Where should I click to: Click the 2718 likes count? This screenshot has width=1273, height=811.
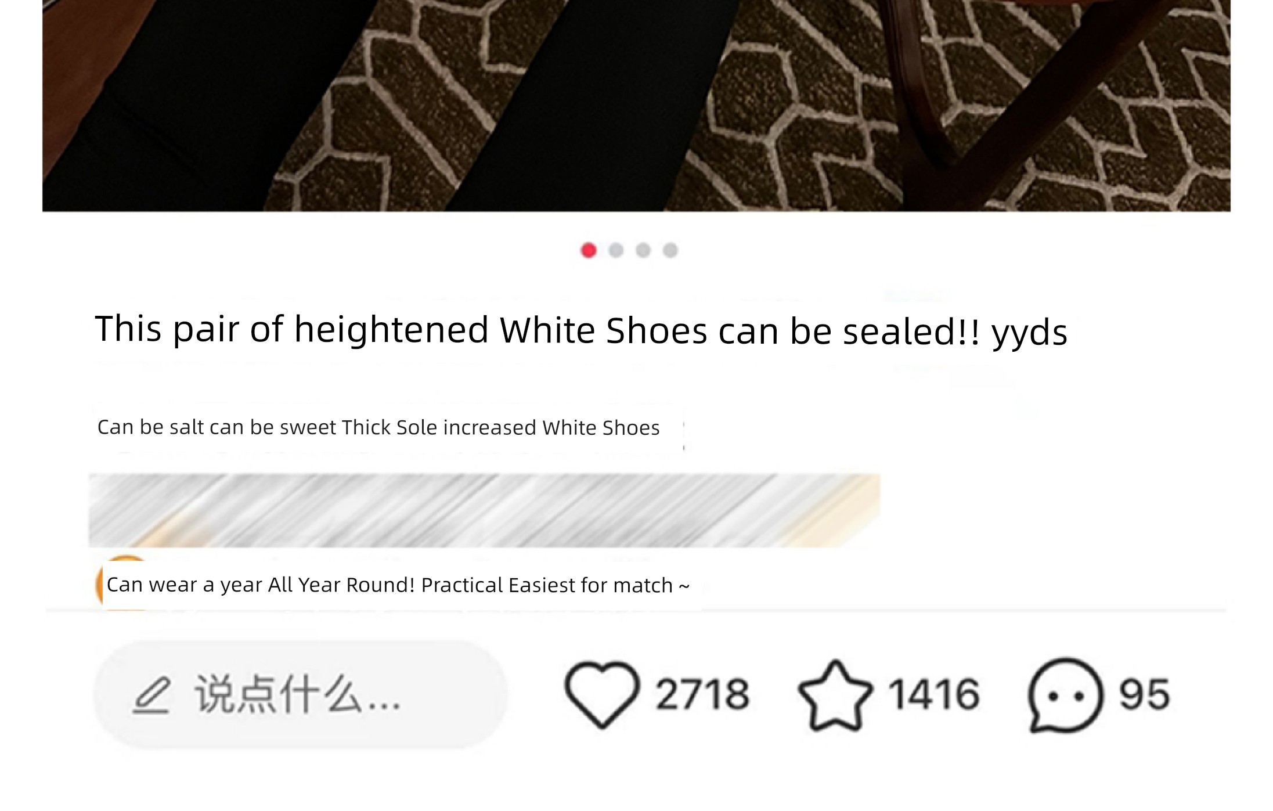point(702,694)
